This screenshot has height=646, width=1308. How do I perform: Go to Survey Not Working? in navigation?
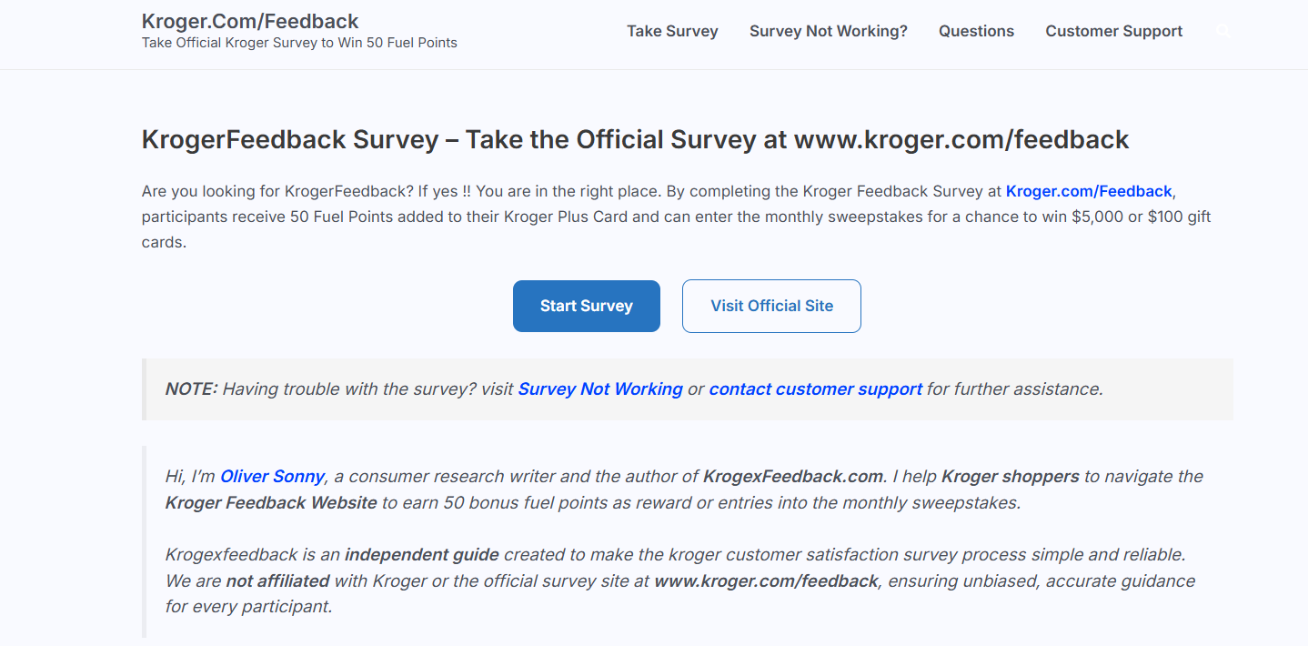coord(828,31)
